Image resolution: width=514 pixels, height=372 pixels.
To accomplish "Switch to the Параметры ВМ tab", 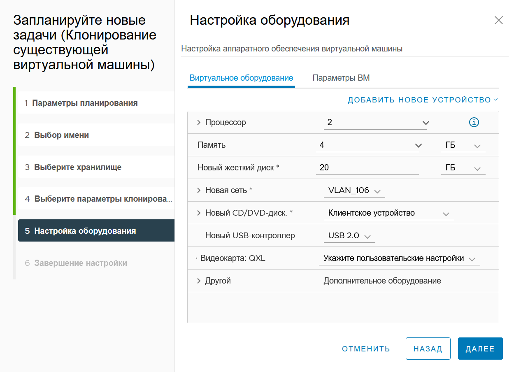I will 341,78.
